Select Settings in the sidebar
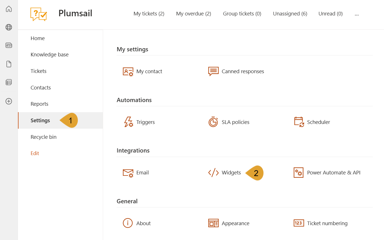 point(60,121)
